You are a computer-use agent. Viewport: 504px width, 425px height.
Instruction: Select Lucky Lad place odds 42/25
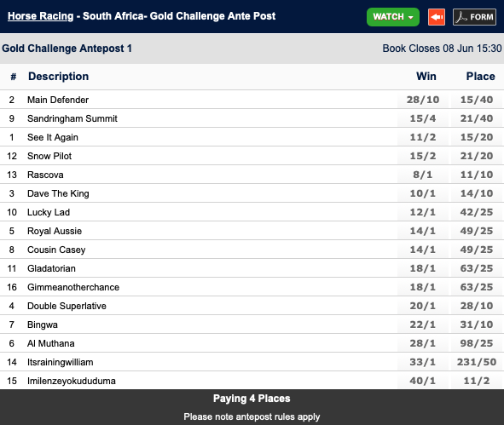coord(477,212)
